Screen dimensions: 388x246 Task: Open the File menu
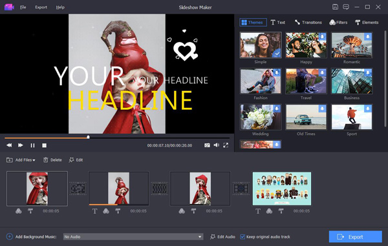click(x=23, y=7)
